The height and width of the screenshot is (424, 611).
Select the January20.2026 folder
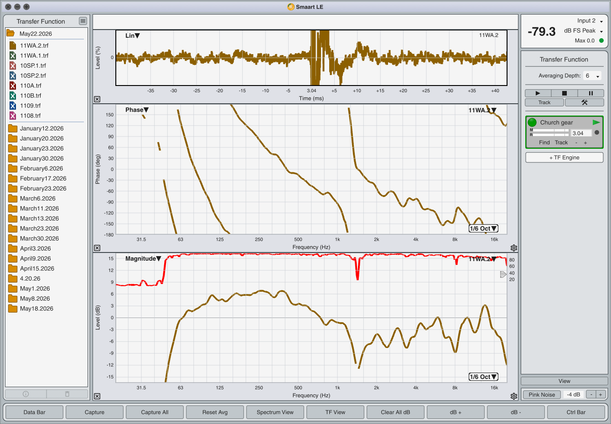41,138
